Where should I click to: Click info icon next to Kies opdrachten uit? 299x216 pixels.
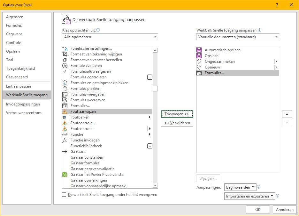[98, 30]
